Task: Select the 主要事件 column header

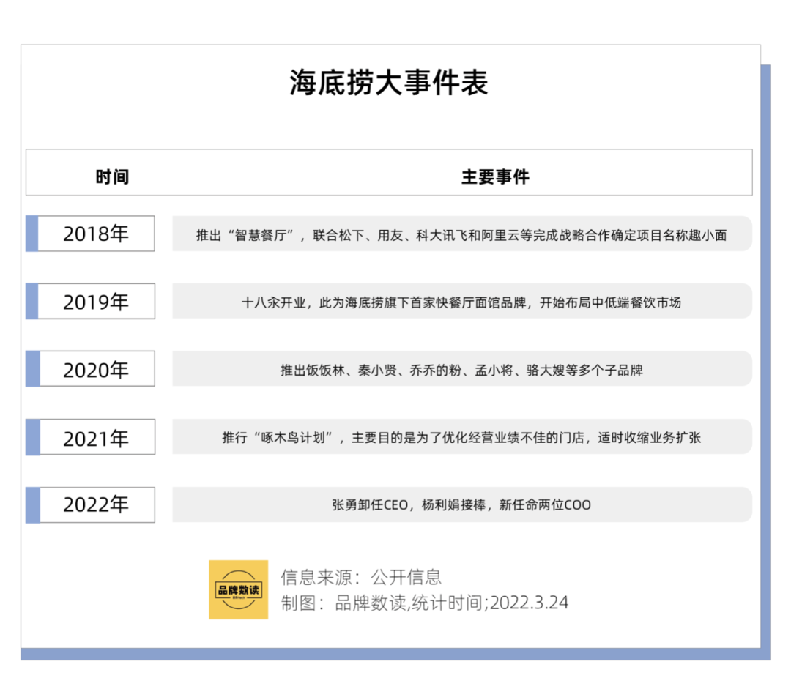Action: coord(495,177)
